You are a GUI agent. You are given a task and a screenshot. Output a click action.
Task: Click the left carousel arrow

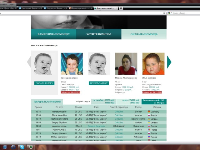pyautogui.click(x=29, y=62)
